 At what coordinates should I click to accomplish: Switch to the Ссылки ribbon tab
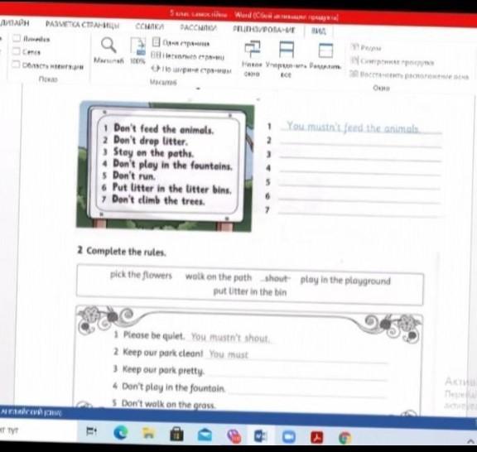(150, 26)
